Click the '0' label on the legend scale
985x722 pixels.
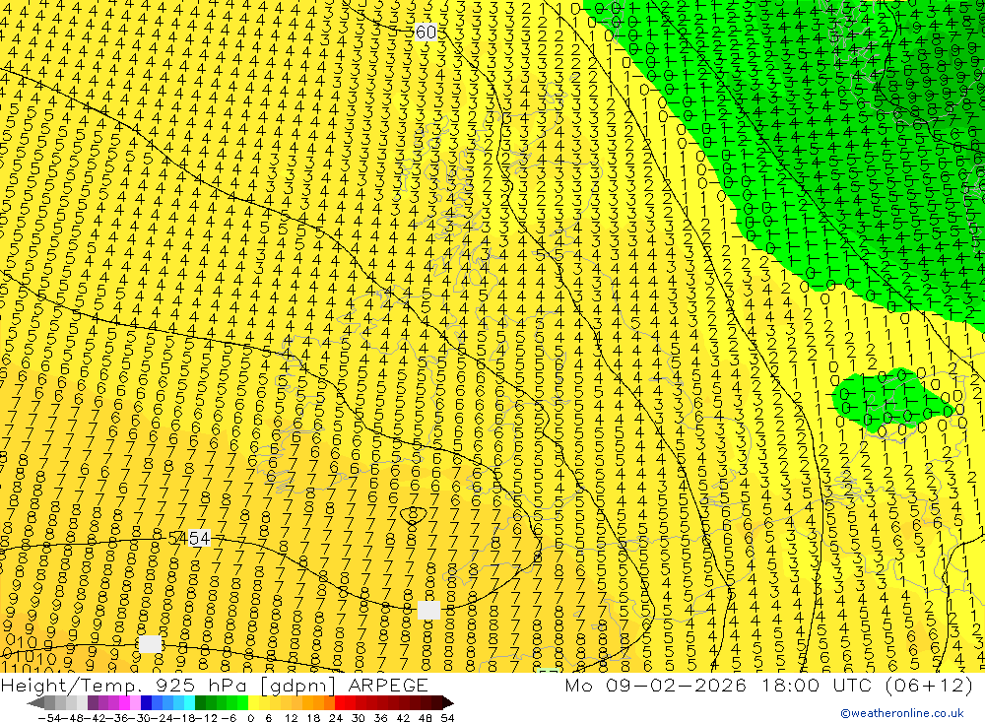point(250,718)
